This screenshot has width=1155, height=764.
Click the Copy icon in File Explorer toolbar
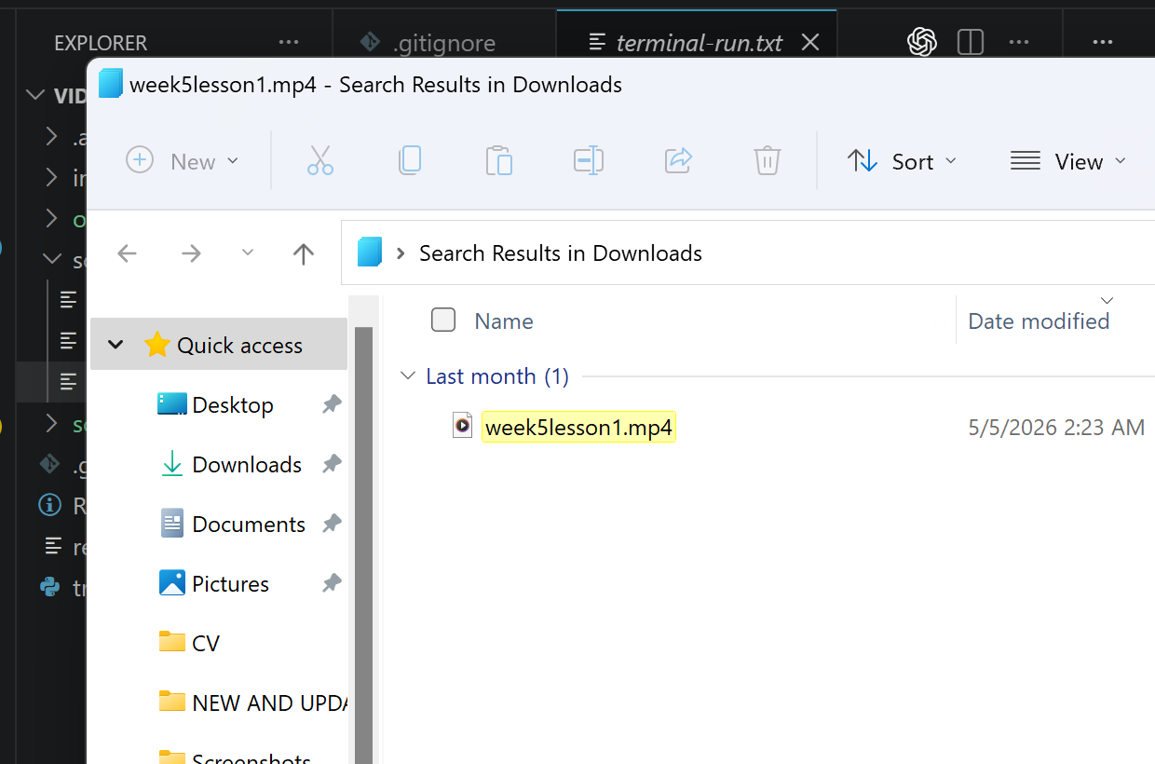410,161
